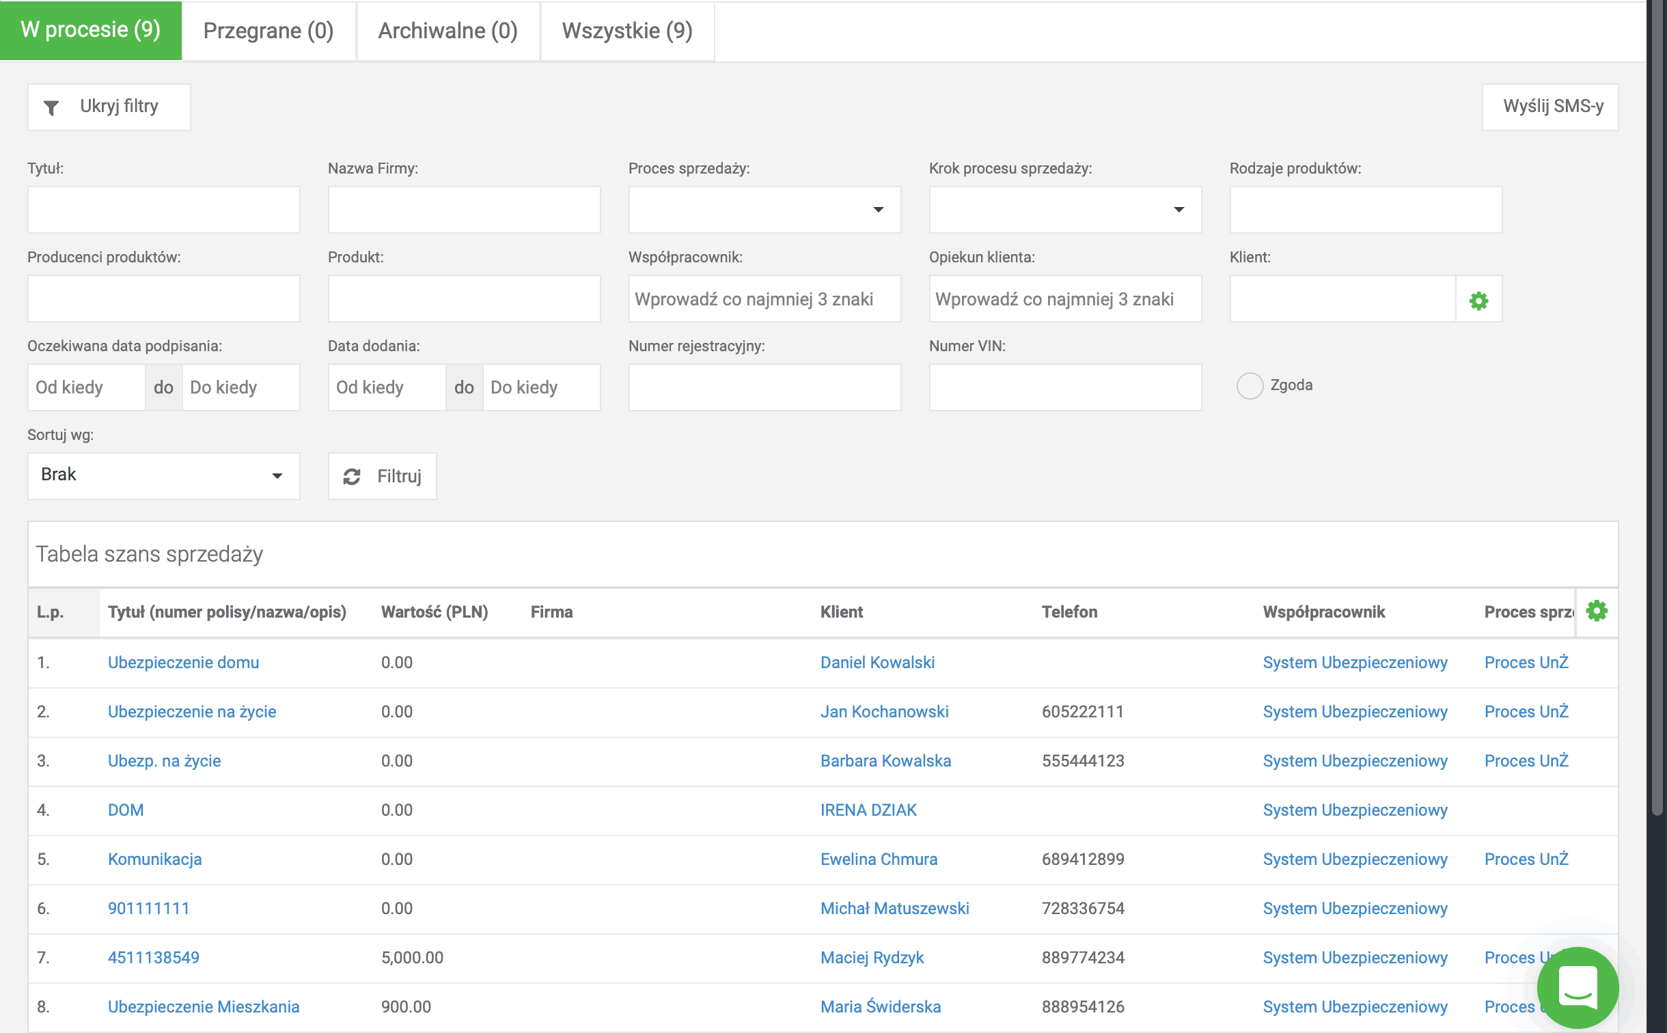The image size is (1667, 1033).
Task: Click Do kiedy for Data dodania
Action: point(542,387)
